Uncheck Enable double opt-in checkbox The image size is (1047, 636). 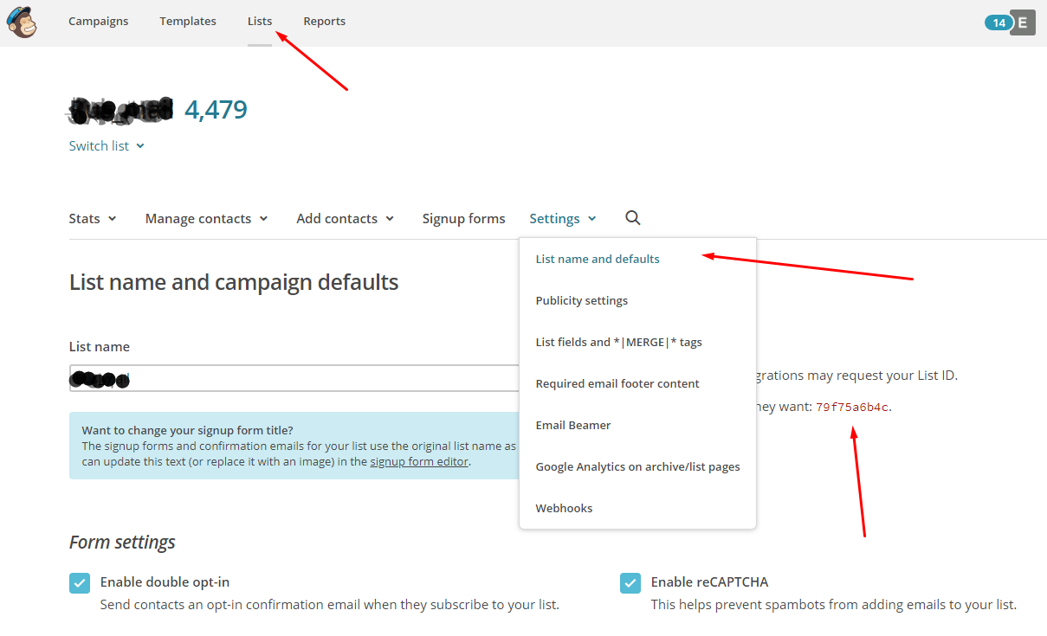tap(80, 582)
